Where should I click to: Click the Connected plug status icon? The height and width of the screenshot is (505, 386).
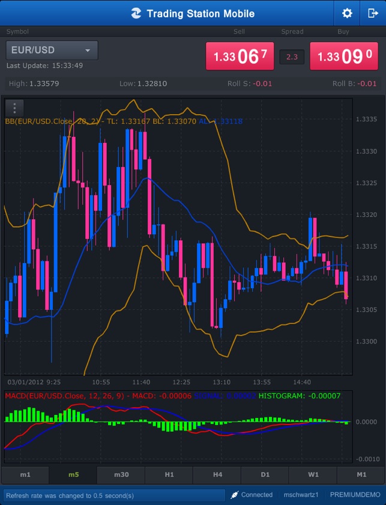tap(235, 495)
